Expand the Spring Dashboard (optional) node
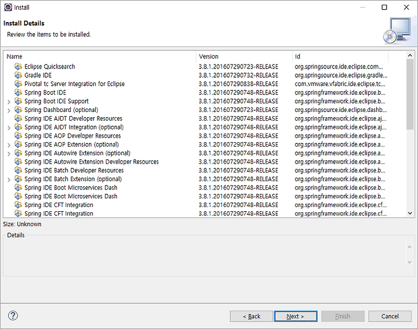 pyautogui.click(x=9, y=110)
